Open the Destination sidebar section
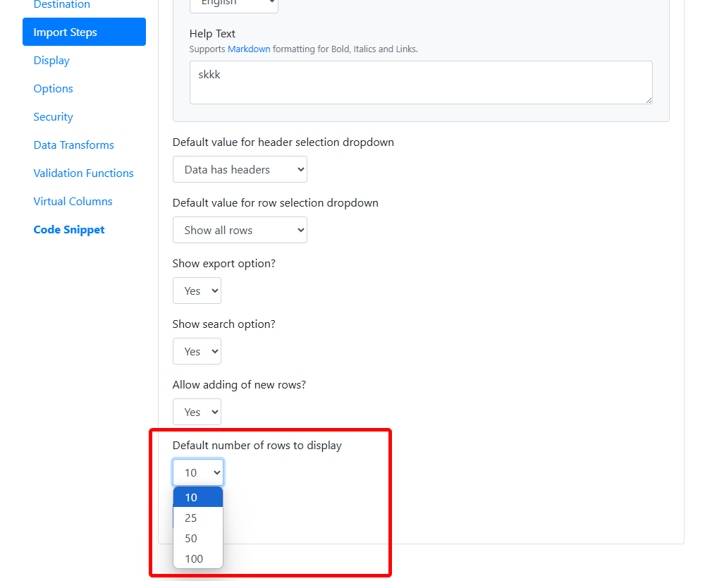This screenshot has width=724, height=581. coord(61,5)
